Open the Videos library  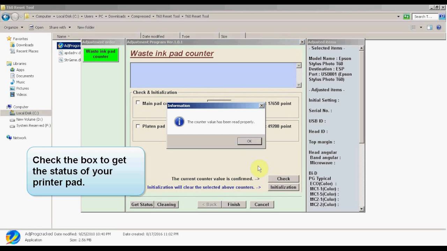click(x=21, y=94)
